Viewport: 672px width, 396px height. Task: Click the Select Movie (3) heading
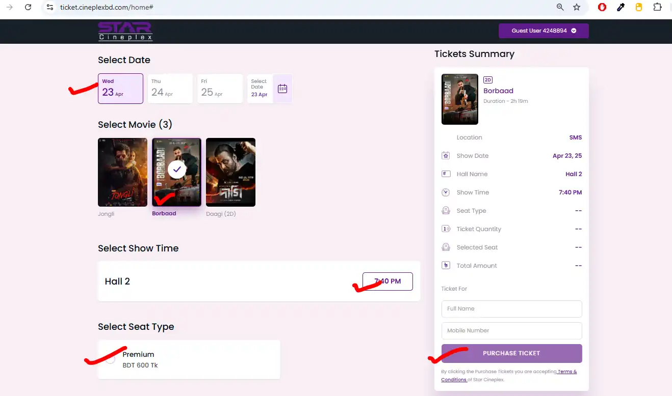click(135, 125)
